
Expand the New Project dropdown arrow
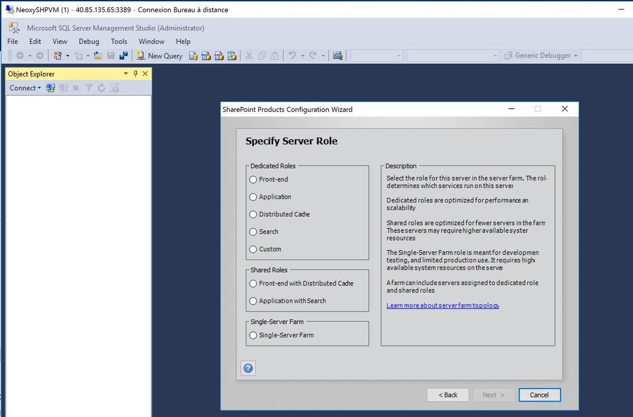[68, 55]
